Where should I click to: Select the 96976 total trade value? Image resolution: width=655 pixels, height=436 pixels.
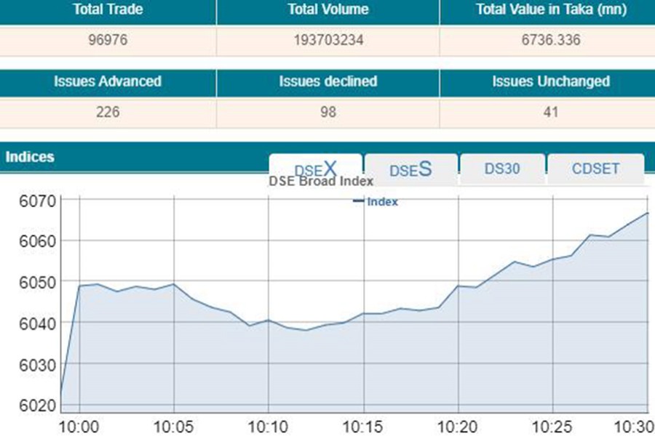108,40
